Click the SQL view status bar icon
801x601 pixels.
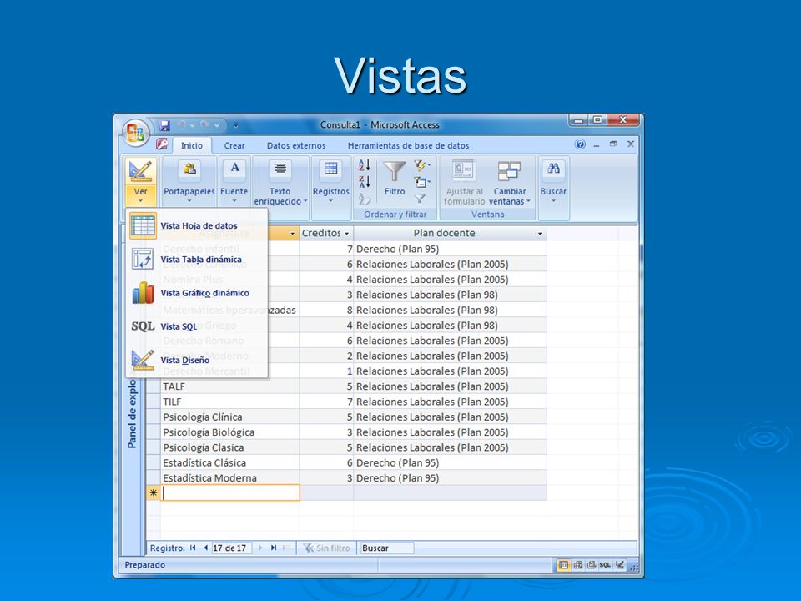click(605, 565)
